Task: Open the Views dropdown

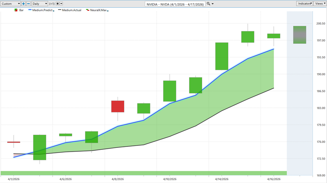Action: (320, 4)
